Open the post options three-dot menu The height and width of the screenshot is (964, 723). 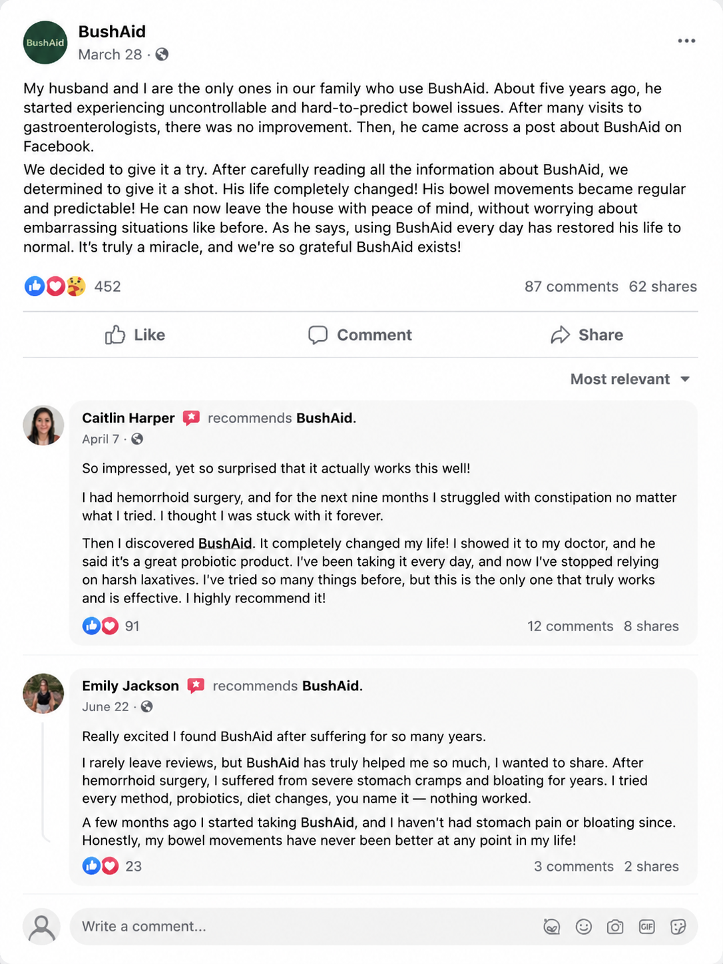[x=686, y=41]
